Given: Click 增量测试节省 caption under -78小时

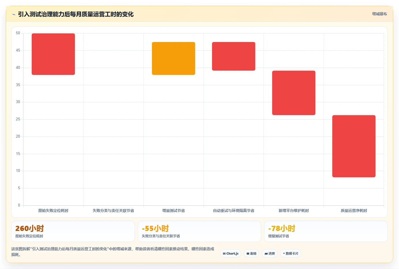Looking at the screenshot, I should tap(279, 236).
